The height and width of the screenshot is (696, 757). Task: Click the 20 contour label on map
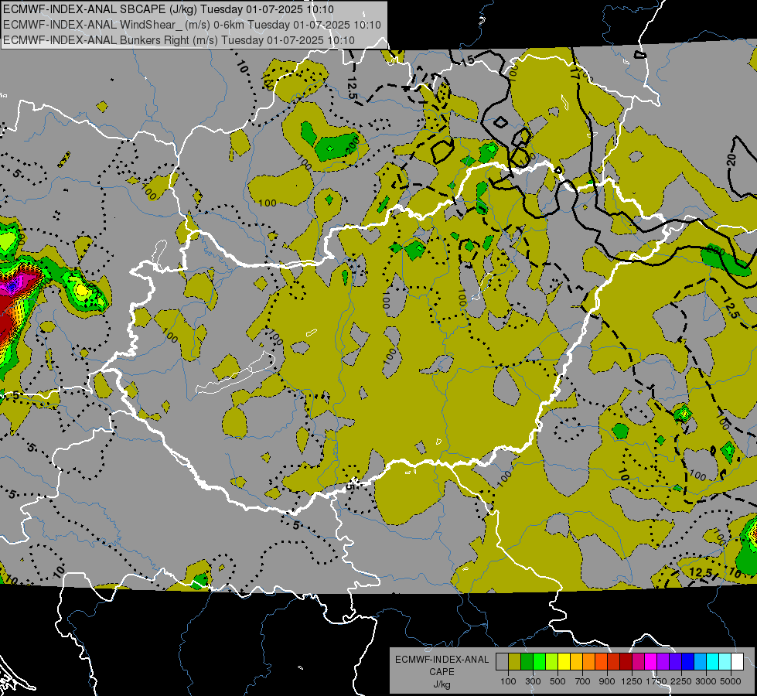pyautogui.click(x=731, y=159)
